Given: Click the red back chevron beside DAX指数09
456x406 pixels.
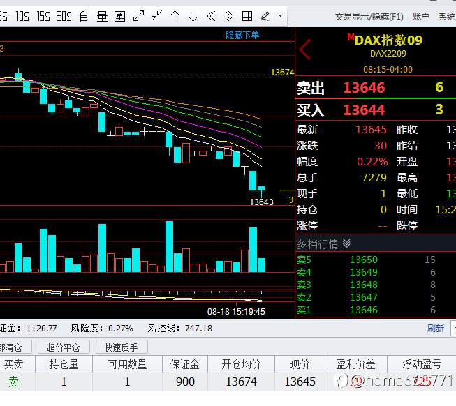Looking at the screenshot, I should coord(305,50).
